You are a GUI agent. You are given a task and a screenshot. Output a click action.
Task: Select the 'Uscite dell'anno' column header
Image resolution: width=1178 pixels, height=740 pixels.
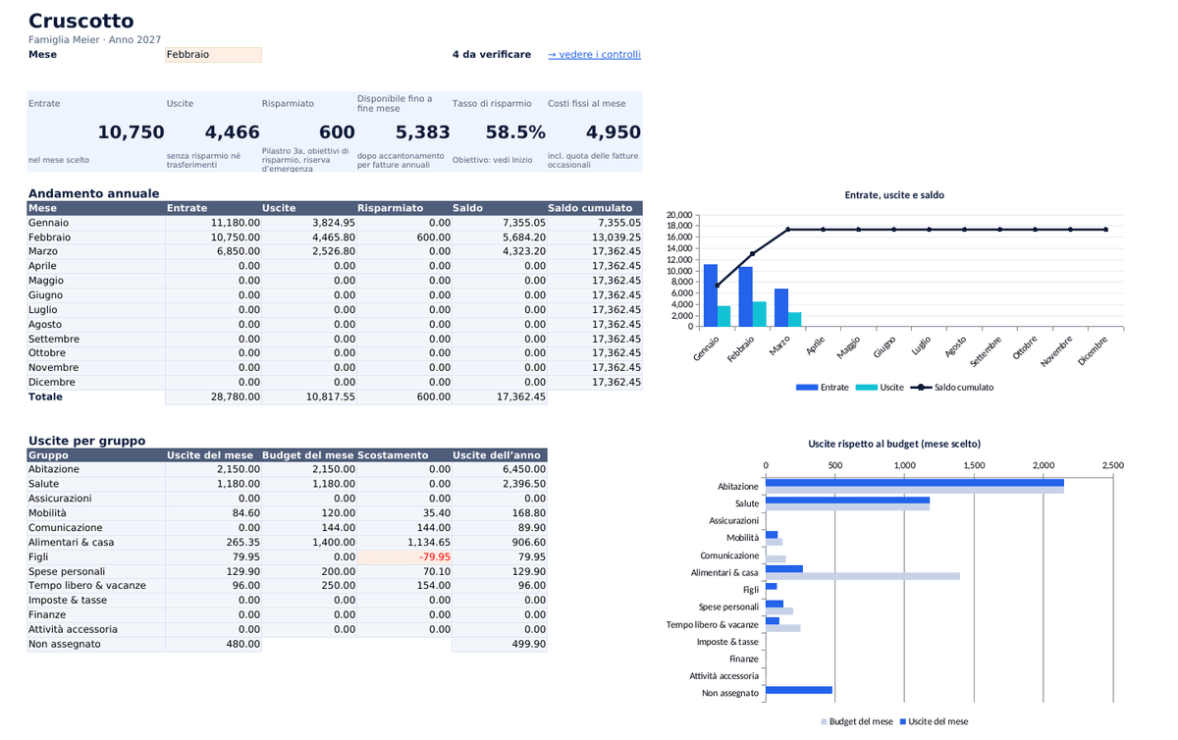(499, 455)
